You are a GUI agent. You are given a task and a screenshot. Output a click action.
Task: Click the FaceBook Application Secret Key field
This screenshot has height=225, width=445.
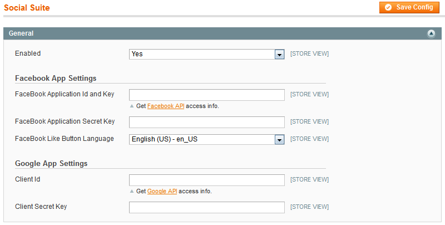(x=206, y=122)
